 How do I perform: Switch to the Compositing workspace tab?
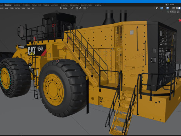74,5
